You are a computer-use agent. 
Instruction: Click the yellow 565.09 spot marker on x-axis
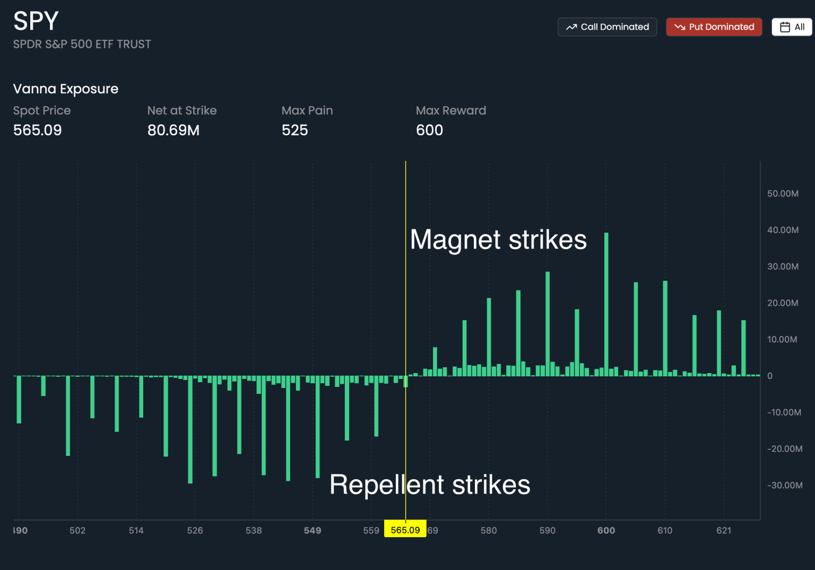point(405,530)
